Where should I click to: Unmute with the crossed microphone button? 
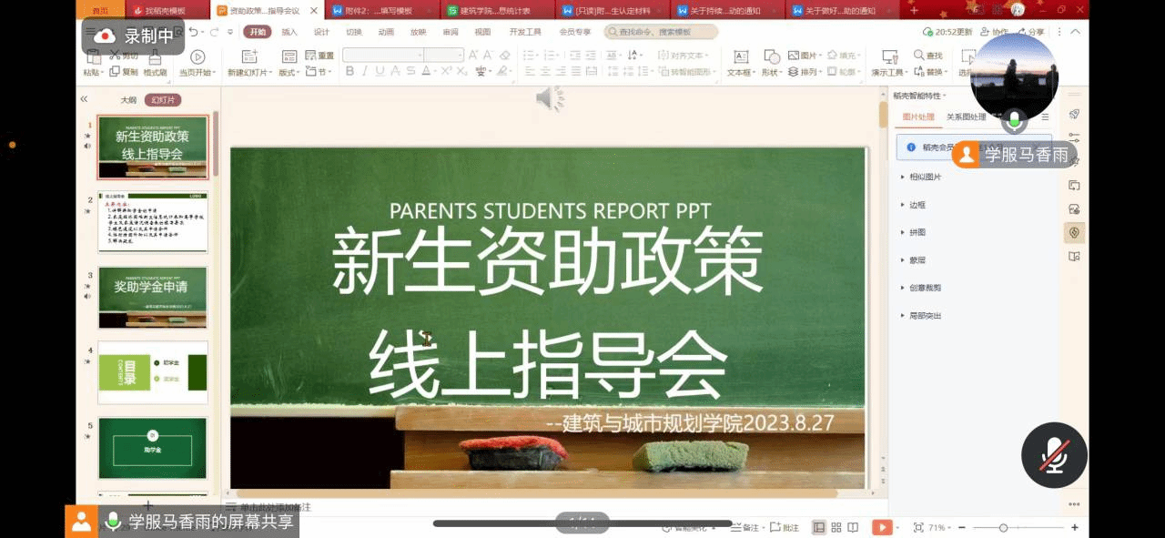tap(1055, 454)
